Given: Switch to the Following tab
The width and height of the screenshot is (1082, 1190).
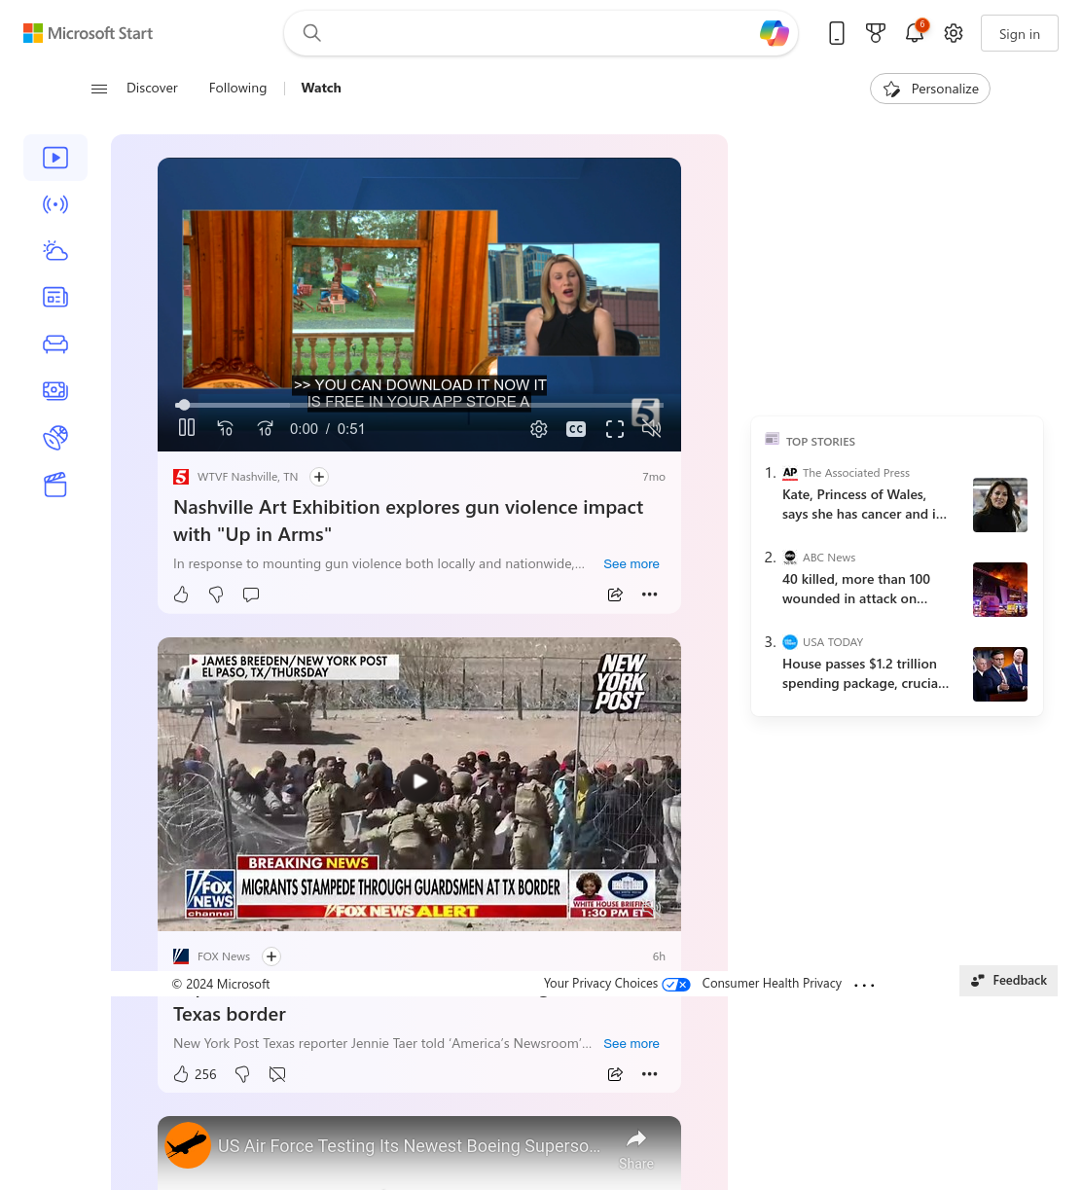Looking at the screenshot, I should [237, 88].
